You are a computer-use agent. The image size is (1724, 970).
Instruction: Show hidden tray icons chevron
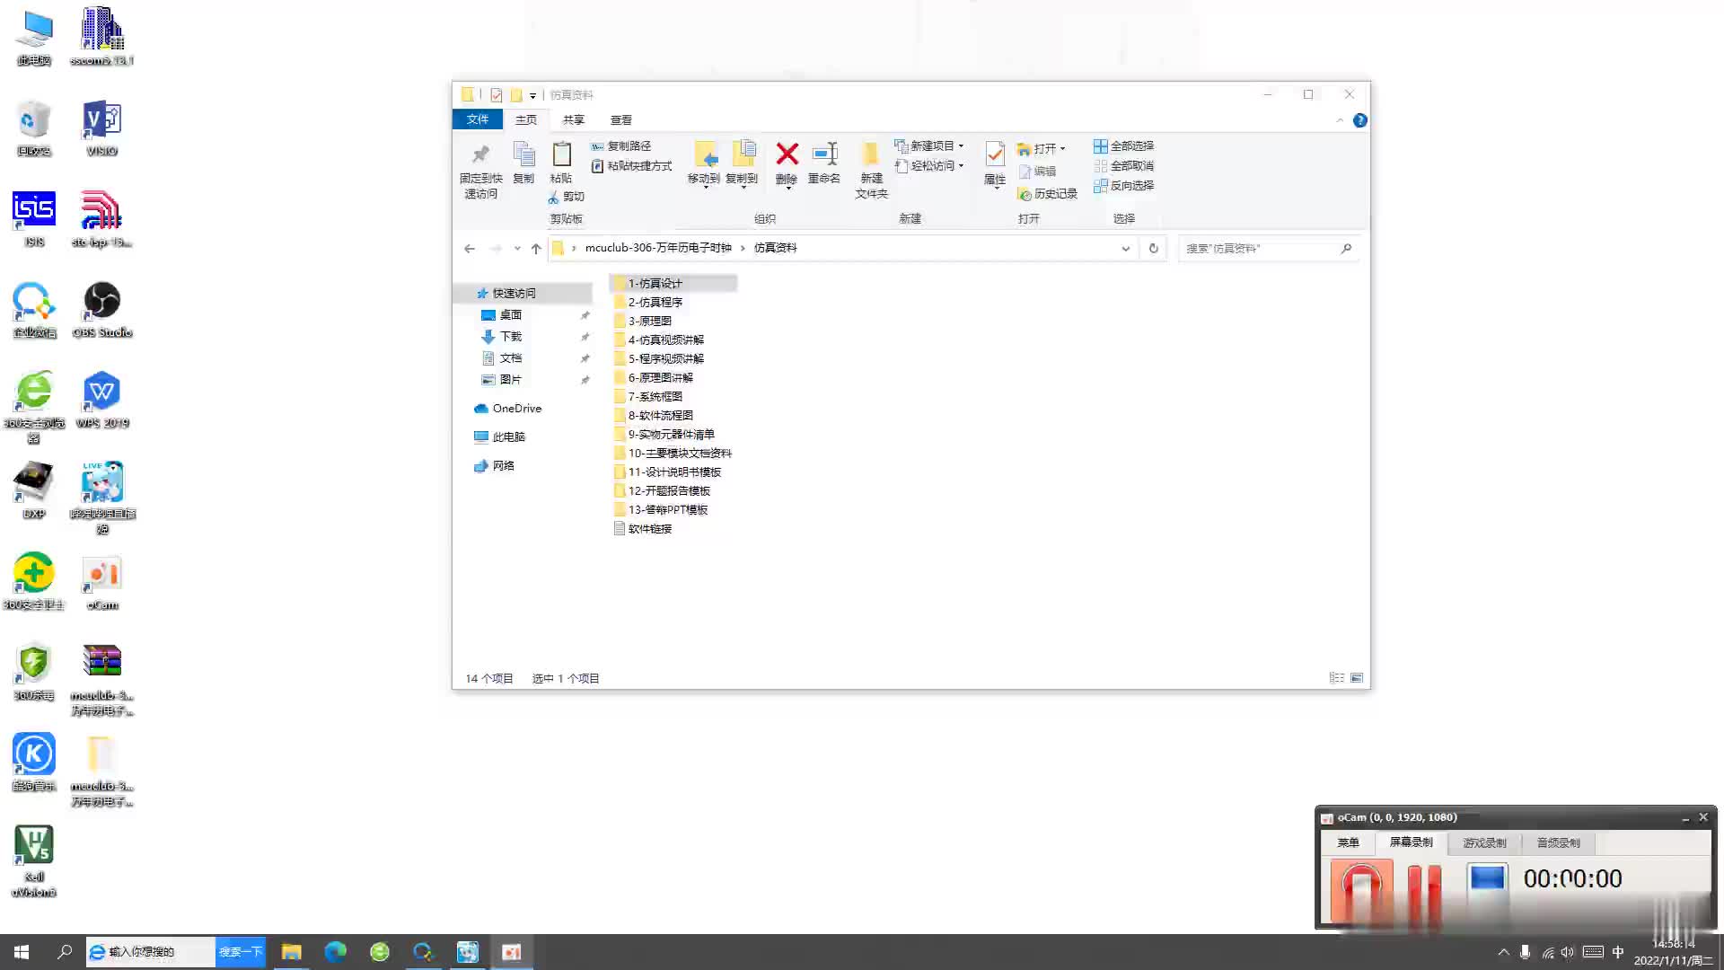[1503, 952]
